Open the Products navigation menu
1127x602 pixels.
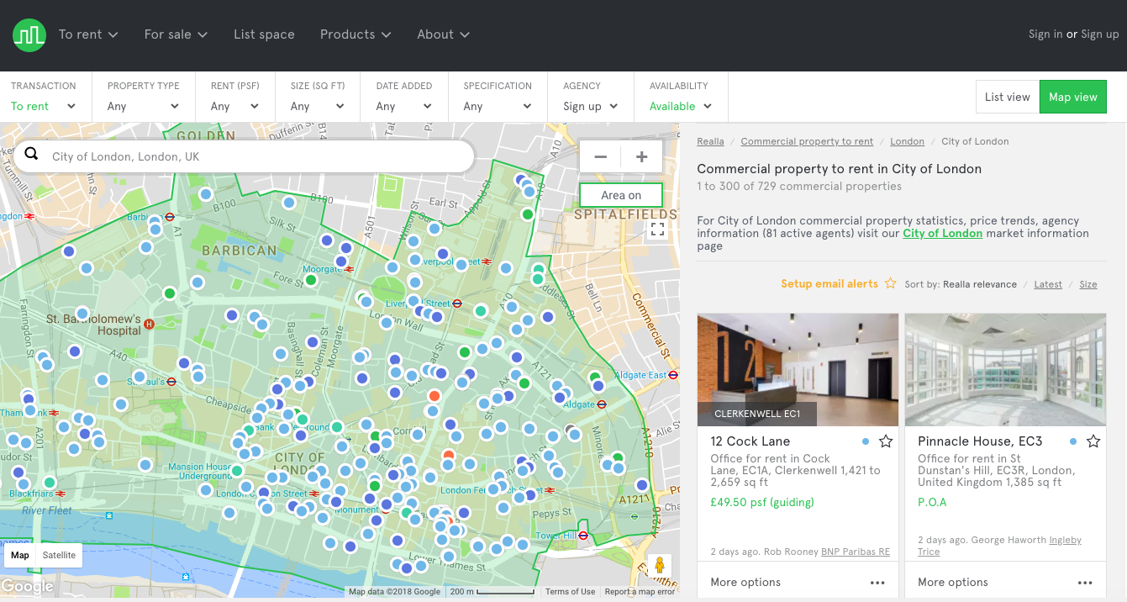click(x=355, y=34)
